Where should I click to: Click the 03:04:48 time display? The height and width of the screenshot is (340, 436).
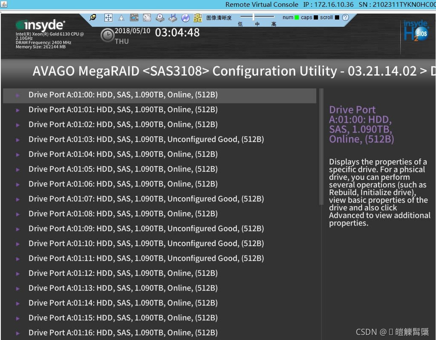point(177,33)
